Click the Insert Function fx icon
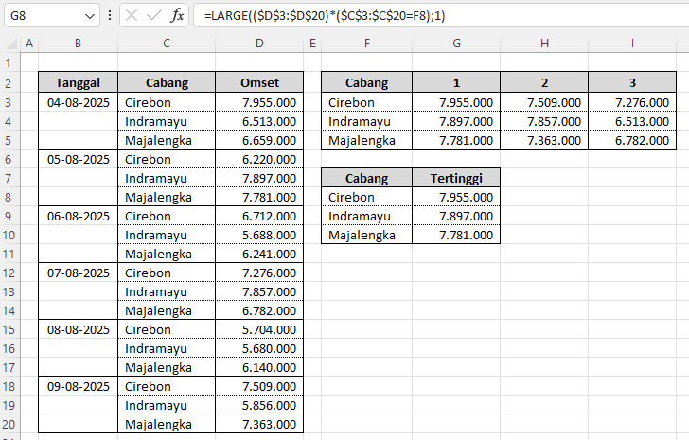Viewport: 689px width, 440px height. [177, 16]
